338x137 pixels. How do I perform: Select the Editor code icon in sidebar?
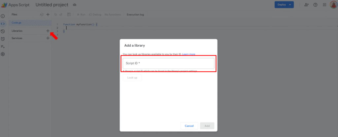(3, 24)
